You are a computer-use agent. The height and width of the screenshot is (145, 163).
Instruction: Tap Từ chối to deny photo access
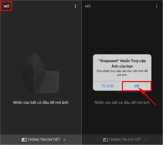point(108,86)
